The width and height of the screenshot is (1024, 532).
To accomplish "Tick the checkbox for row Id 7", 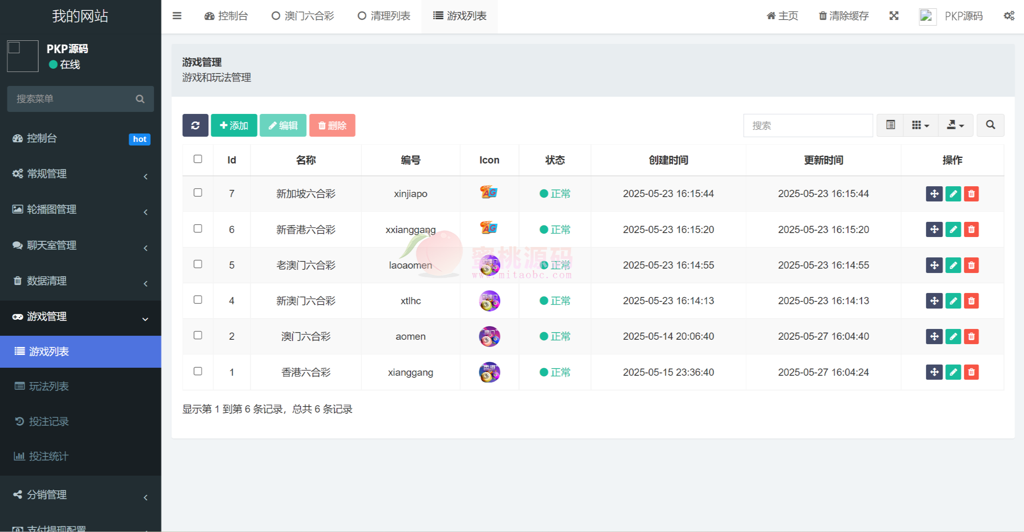I will click(x=198, y=193).
